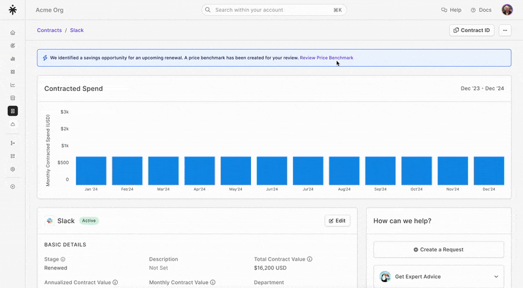
Task: Click info icon beside Total Contract Value
Action: (x=309, y=259)
